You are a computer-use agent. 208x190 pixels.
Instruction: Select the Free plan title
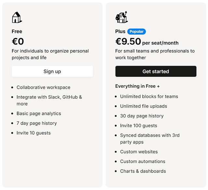[x=17, y=31]
